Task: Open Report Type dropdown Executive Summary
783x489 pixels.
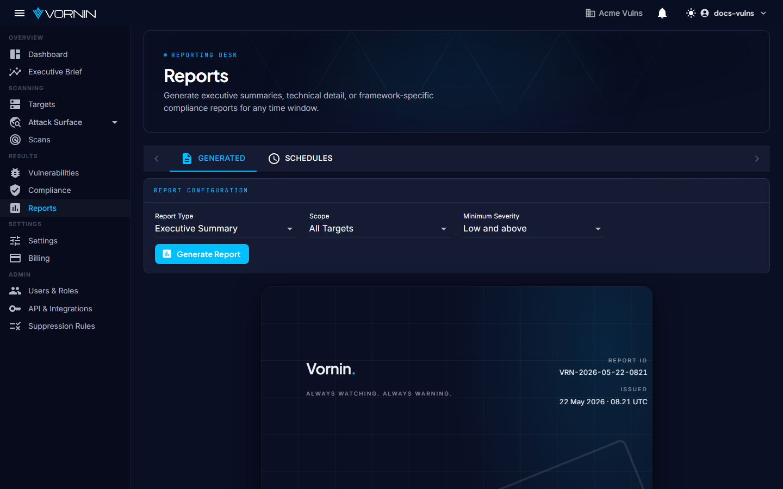Action: pos(225,229)
